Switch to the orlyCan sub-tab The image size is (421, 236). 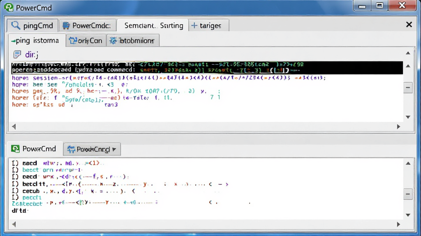pos(86,41)
